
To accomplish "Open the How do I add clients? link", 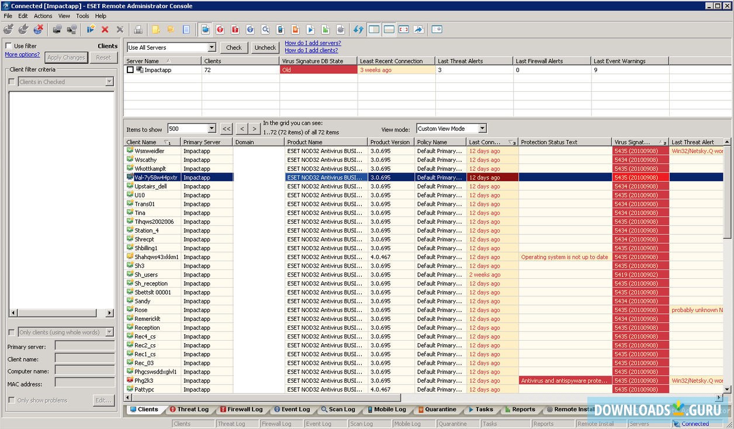I will [x=311, y=50].
